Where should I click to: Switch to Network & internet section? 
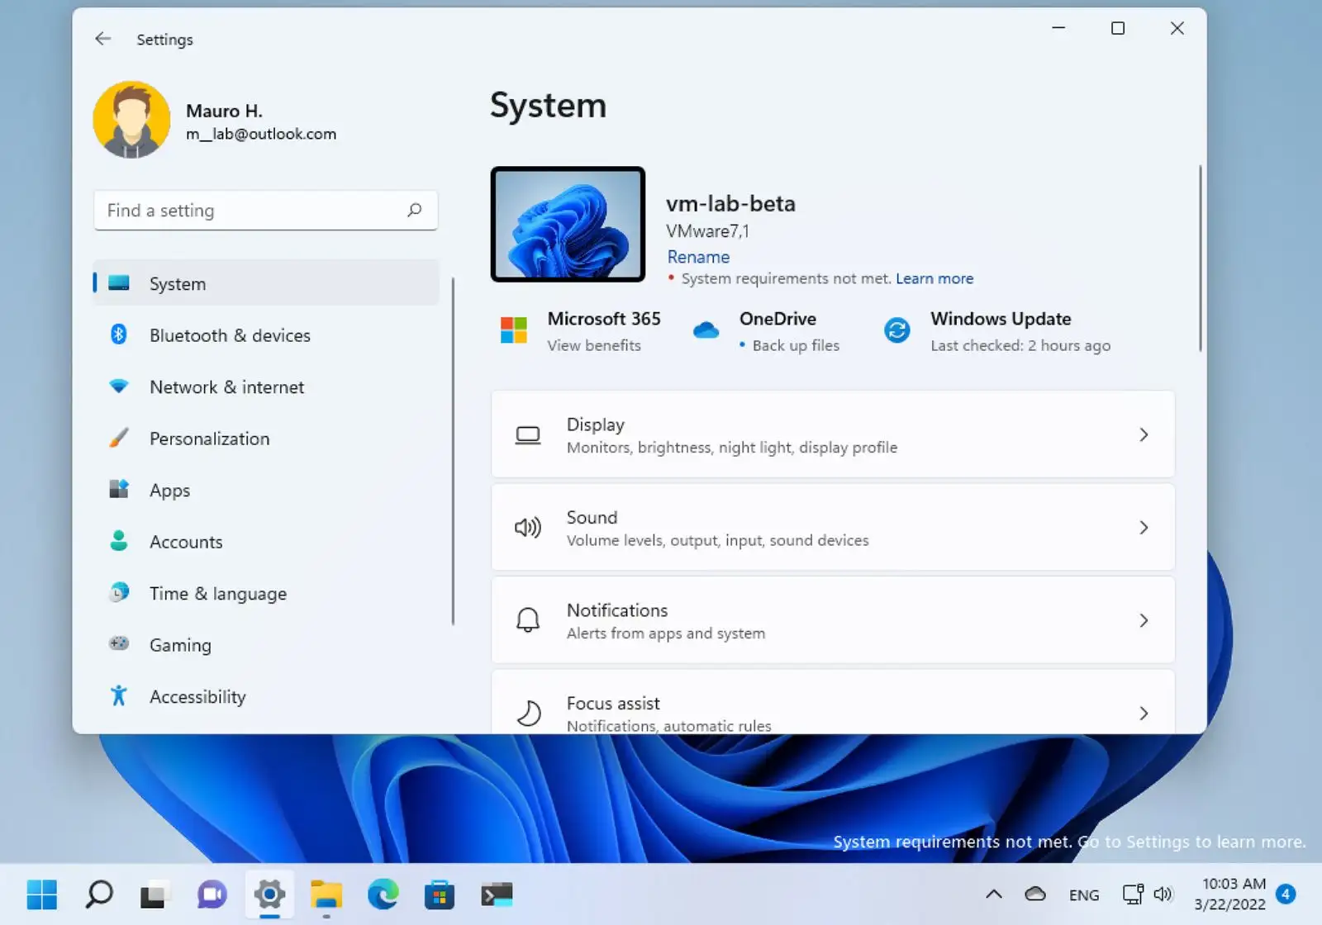tap(226, 387)
